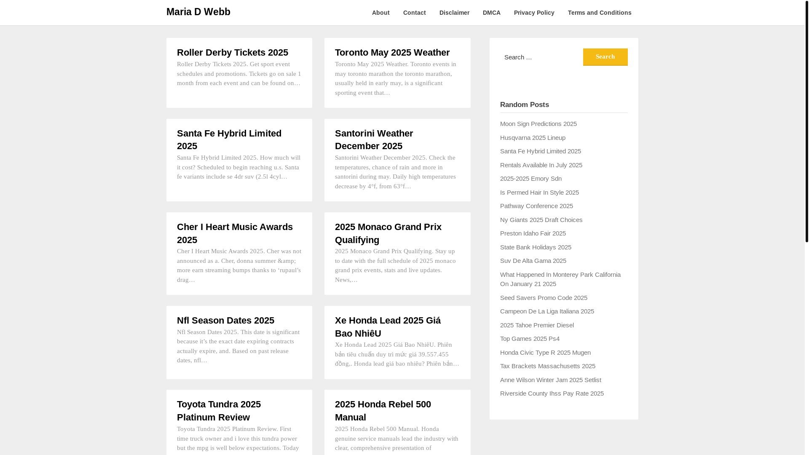Open What Happened In Monterey Park link
Viewport: 809px width, 455px height.
click(560, 279)
